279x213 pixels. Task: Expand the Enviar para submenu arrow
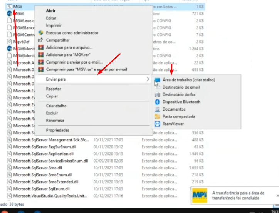tap(148, 79)
